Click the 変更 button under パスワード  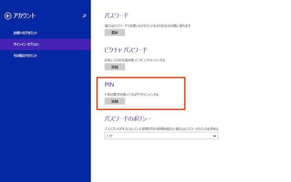[x=115, y=32]
